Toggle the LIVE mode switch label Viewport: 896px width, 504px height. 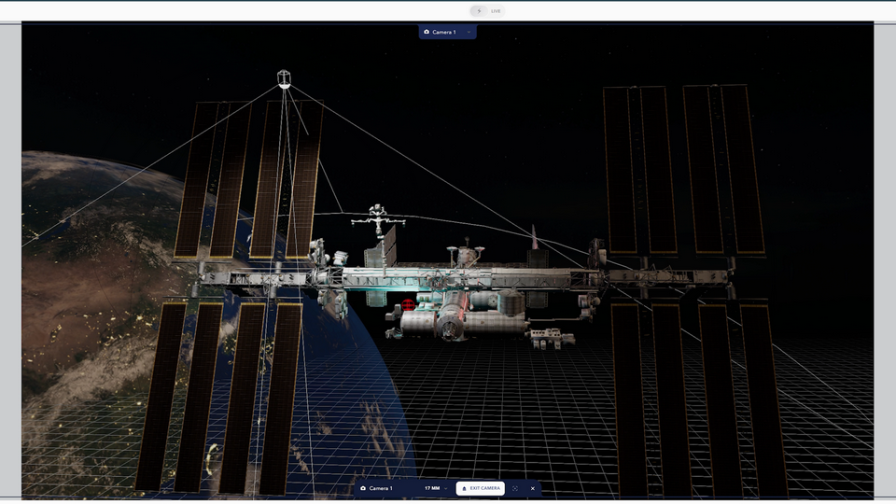(496, 11)
